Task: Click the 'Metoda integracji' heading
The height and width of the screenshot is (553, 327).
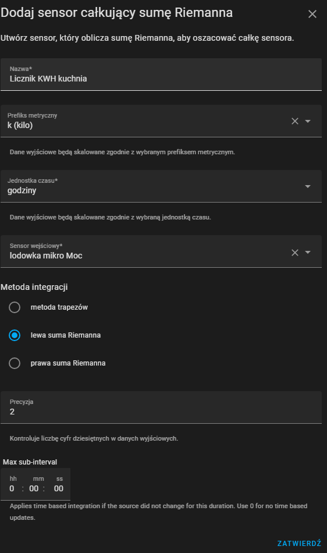Action: pyautogui.click(x=34, y=287)
